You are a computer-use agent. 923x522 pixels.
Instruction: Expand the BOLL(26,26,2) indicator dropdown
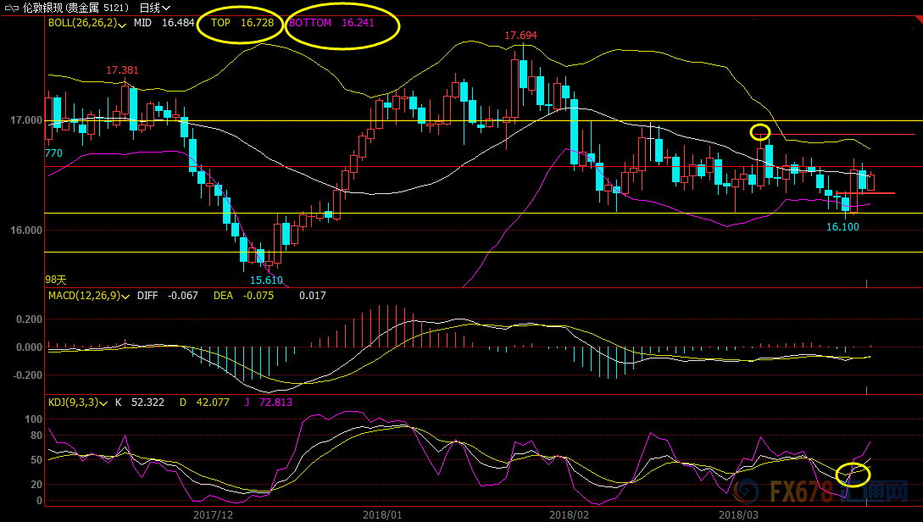tap(124, 25)
